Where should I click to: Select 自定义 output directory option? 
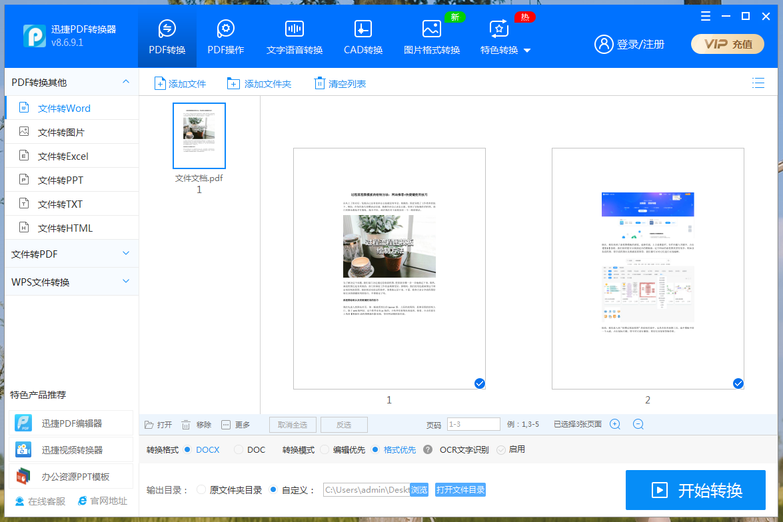point(273,489)
